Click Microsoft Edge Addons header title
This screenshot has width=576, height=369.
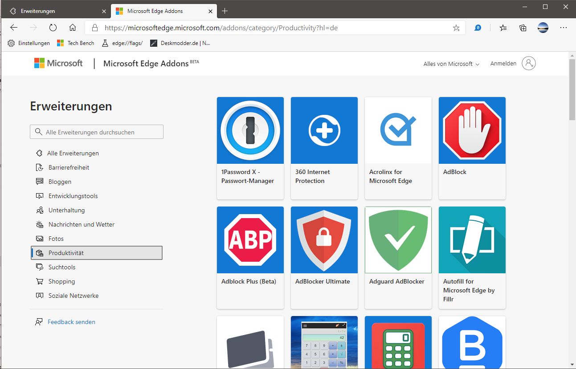click(x=146, y=64)
